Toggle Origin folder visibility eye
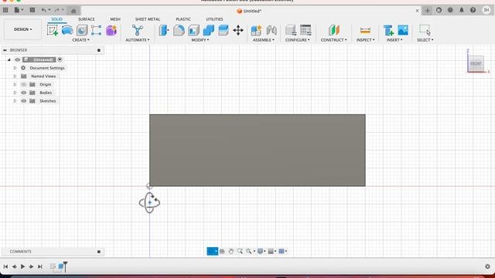 click(x=24, y=84)
